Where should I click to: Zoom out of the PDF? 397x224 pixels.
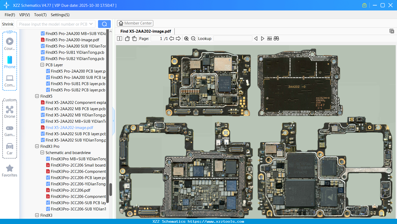(x=193, y=39)
